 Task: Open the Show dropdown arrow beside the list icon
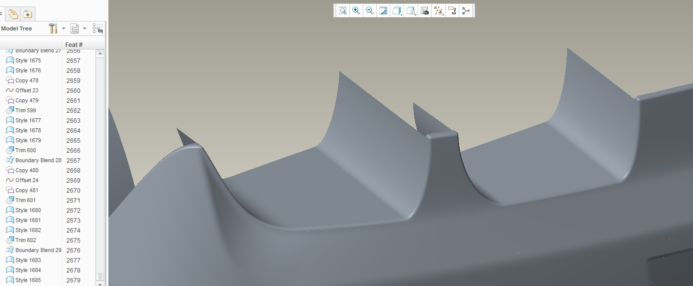click(x=84, y=28)
